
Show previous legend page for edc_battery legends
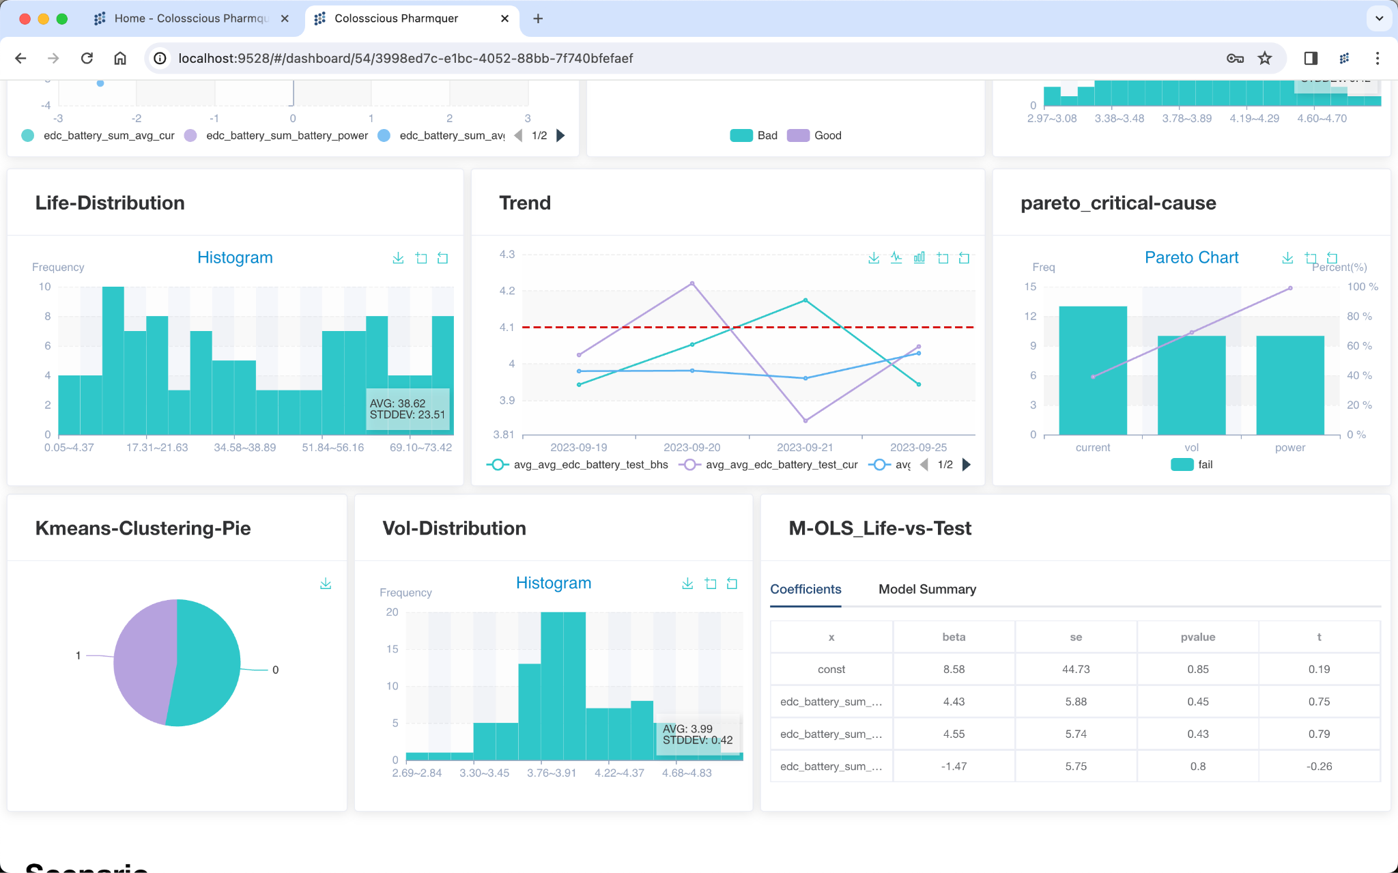[x=517, y=135]
